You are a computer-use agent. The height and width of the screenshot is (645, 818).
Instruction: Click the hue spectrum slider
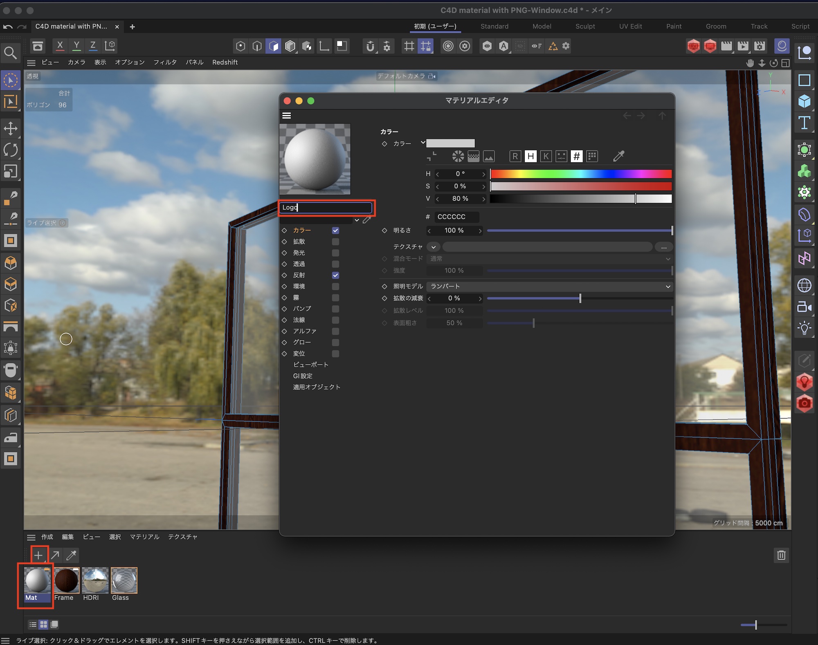tap(581, 174)
